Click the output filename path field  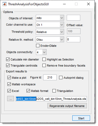51,99
